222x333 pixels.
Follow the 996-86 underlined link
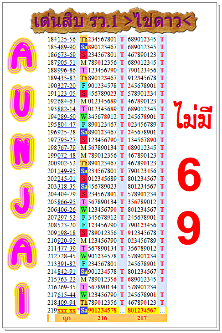click(x=67, y=70)
